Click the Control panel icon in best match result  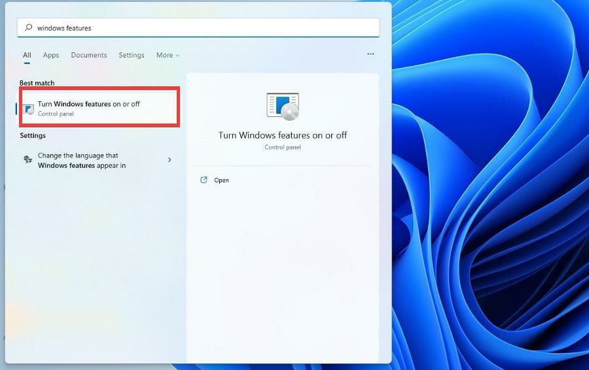(x=28, y=109)
